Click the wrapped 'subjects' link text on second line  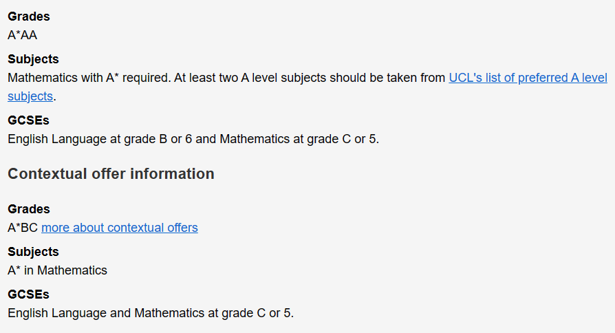coord(30,96)
